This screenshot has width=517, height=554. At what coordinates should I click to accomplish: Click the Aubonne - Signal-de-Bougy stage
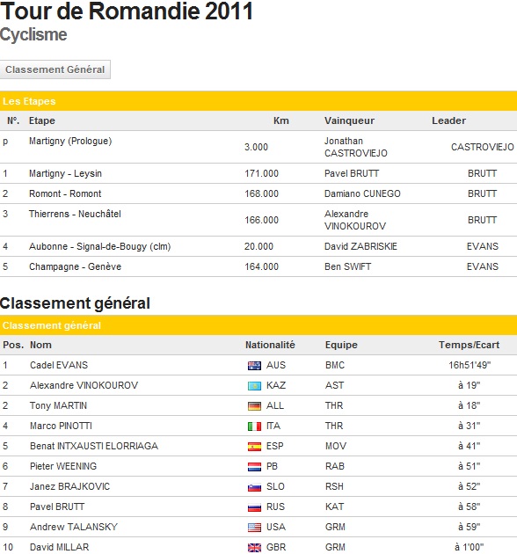99,246
